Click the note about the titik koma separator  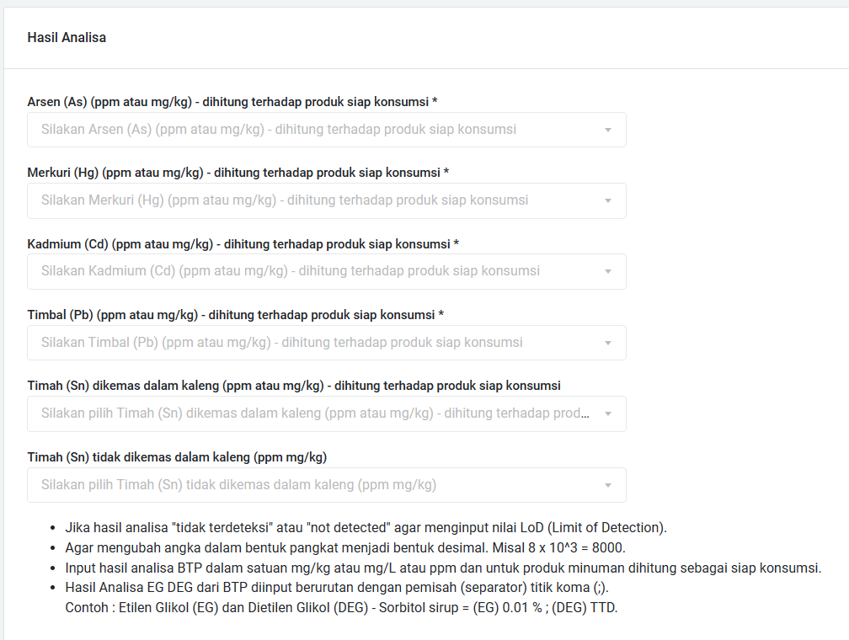coord(348,588)
